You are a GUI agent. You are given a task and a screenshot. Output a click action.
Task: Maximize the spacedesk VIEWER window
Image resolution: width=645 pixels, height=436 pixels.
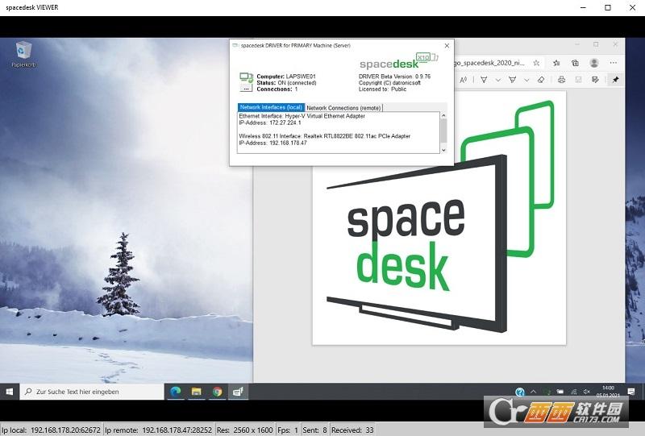coord(608,7)
